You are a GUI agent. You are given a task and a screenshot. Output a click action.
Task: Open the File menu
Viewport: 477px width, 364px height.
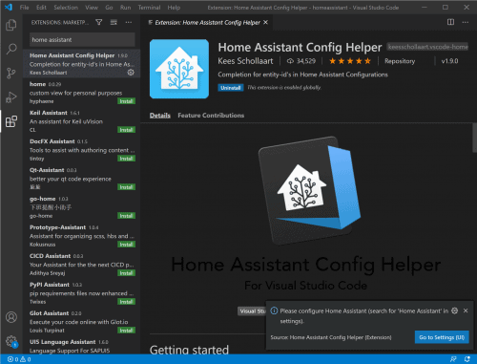coord(24,8)
